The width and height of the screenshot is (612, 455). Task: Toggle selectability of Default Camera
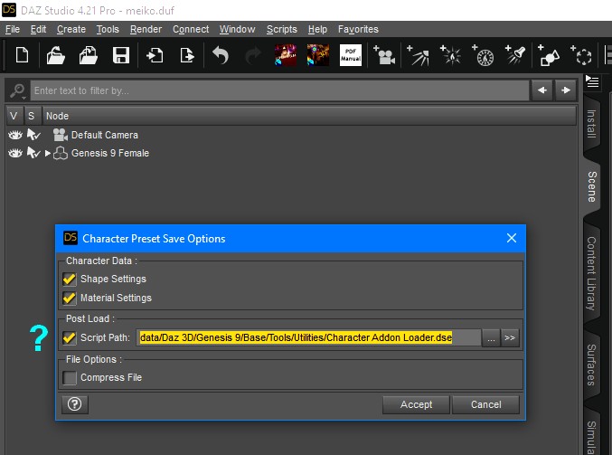33,135
